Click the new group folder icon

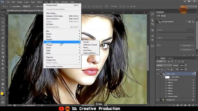(x=185, y=105)
